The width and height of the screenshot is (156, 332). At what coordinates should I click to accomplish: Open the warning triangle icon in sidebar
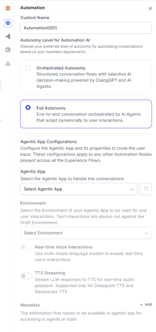(x=8, y=63)
